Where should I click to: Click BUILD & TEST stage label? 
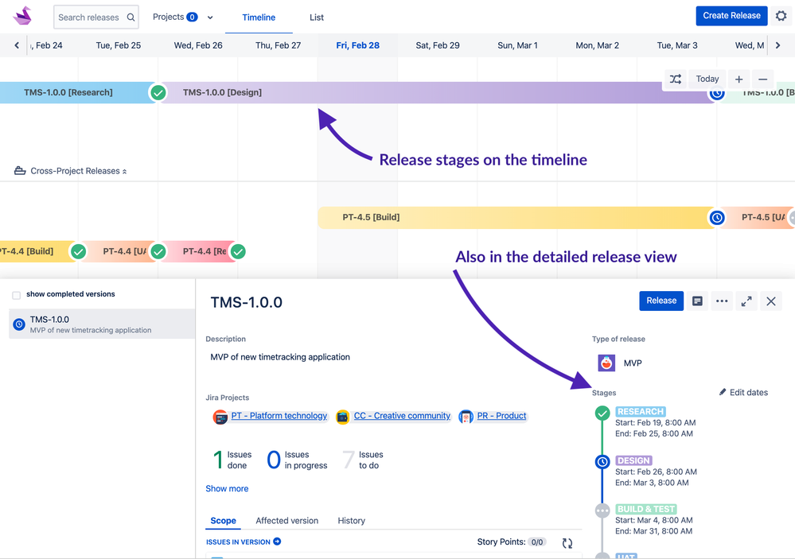click(646, 509)
